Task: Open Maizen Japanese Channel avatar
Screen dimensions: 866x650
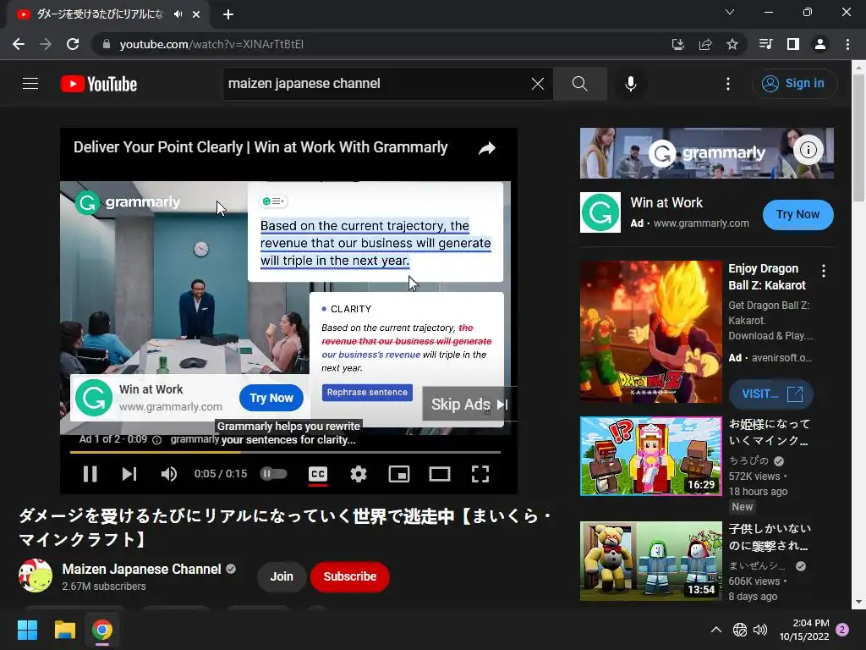Action: click(36, 576)
